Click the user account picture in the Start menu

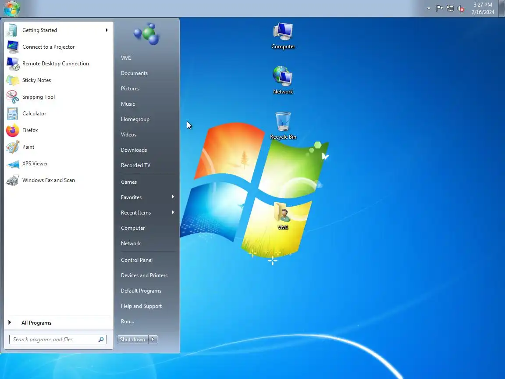tap(147, 34)
